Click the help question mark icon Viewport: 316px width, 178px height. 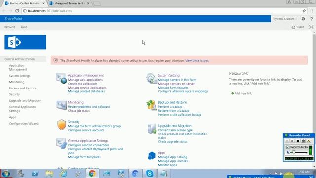pos(311,19)
